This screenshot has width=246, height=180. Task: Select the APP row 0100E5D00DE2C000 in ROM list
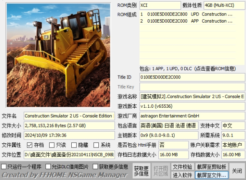[188, 21]
